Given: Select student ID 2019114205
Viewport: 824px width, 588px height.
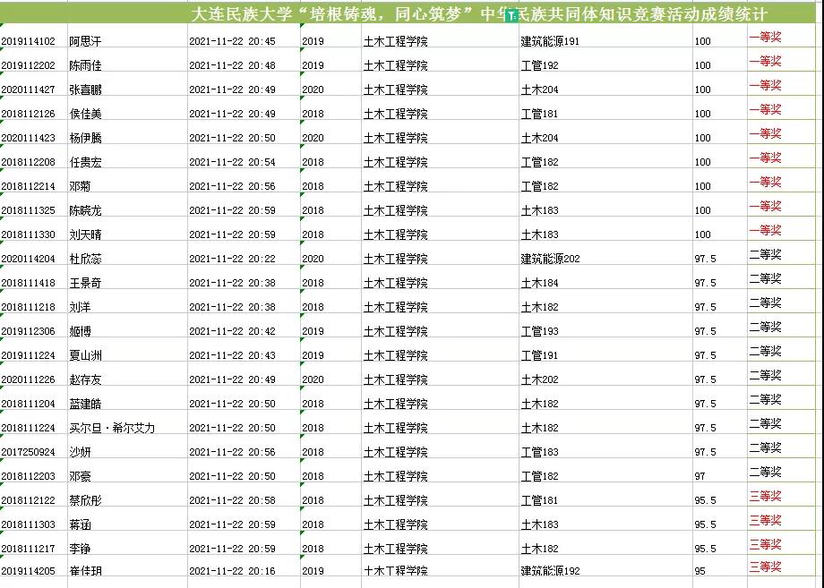Looking at the screenshot, I should pyautogui.click(x=28, y=571).
